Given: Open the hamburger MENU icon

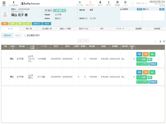Looking at the screenshot, I should coord(4,3).
